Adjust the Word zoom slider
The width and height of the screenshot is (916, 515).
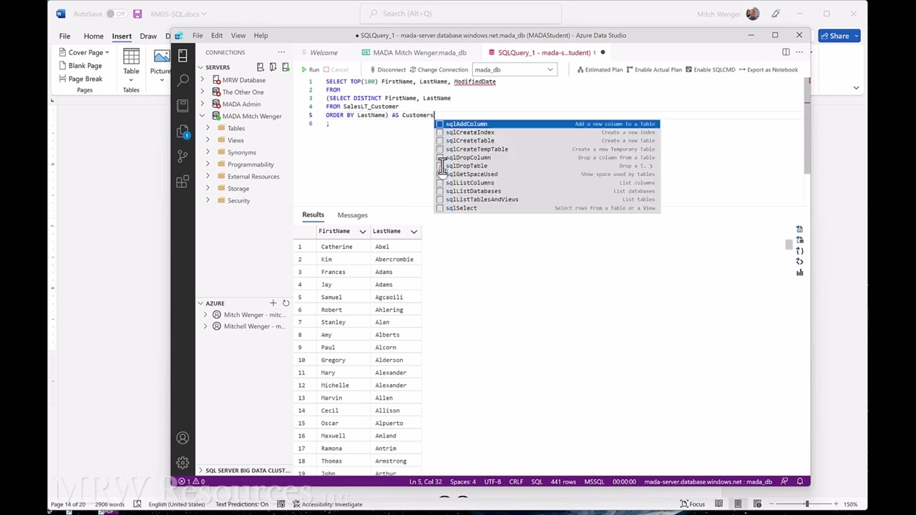pyautogui.click(x=807, y=504)
